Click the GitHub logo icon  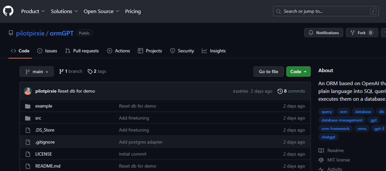click(x=8, y=11)
